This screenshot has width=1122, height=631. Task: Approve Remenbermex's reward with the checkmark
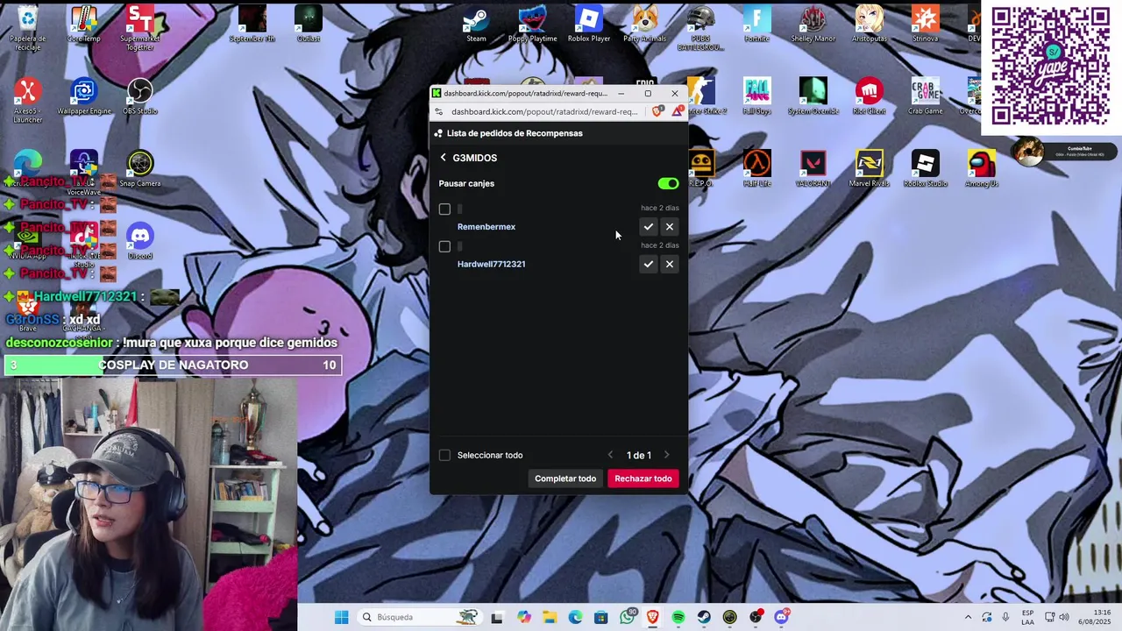pyautogui.click(x=648, y=227)
